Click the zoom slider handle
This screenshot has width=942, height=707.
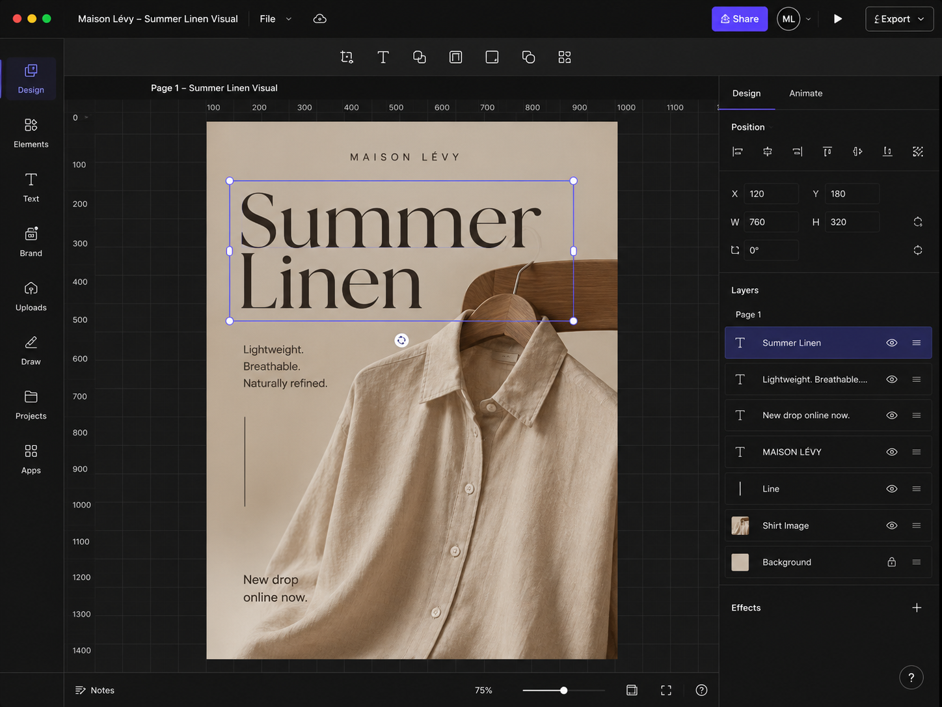[563, 690]
